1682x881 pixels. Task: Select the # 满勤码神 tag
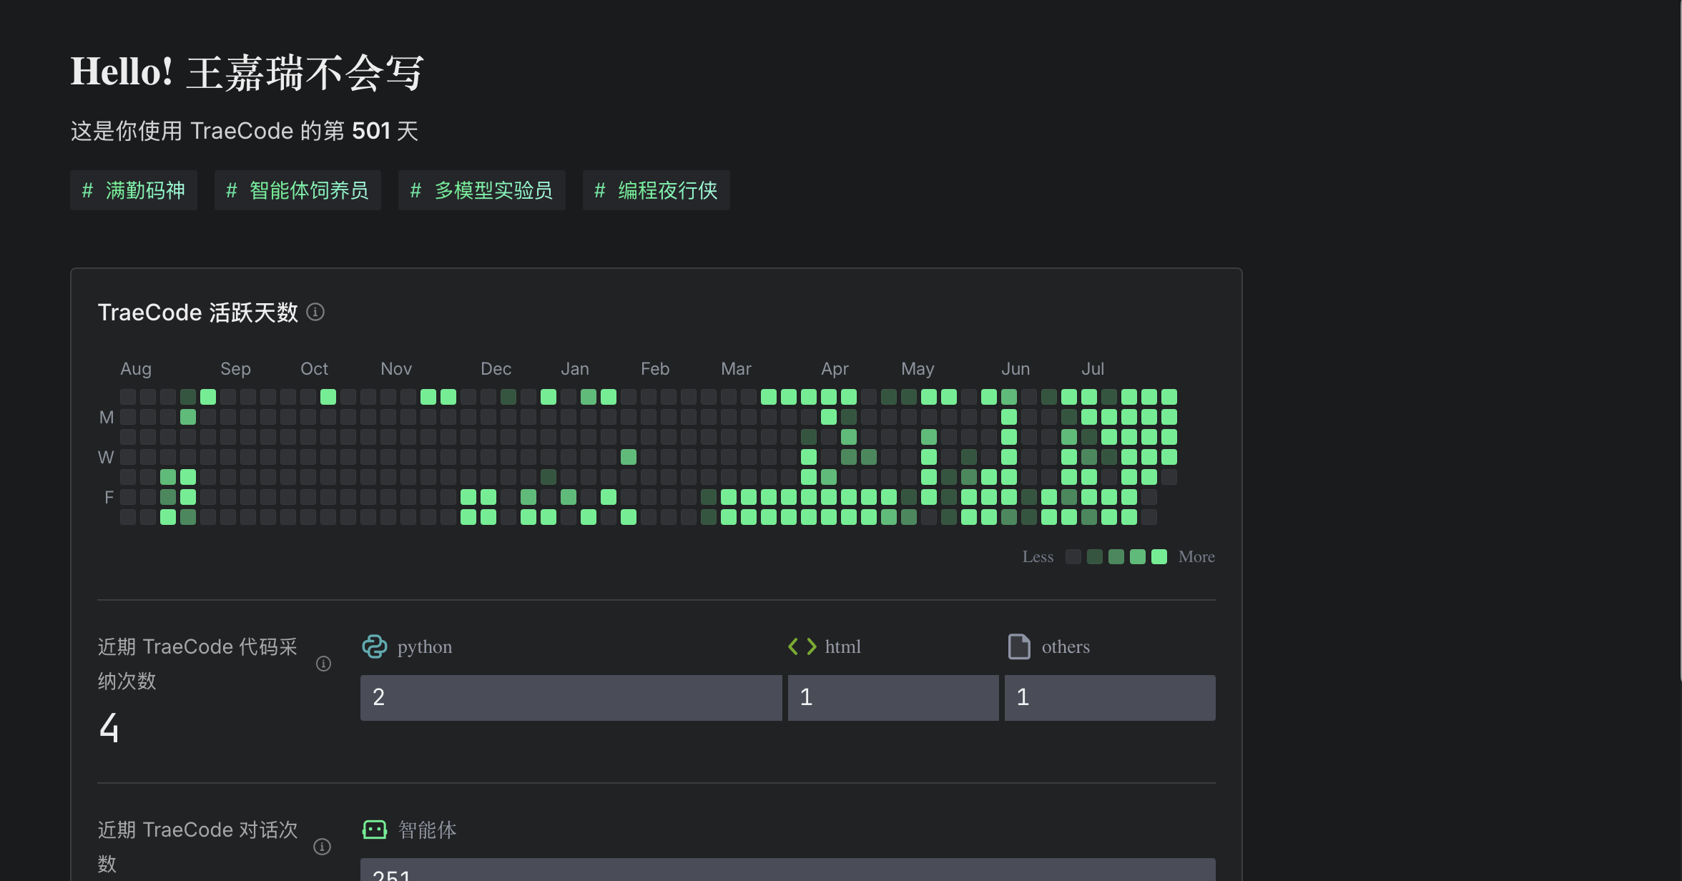pos(134,190)
